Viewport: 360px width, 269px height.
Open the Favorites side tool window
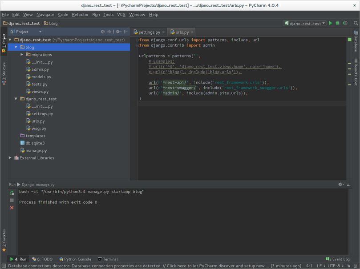pyautogui.click(x=4, y=241)
